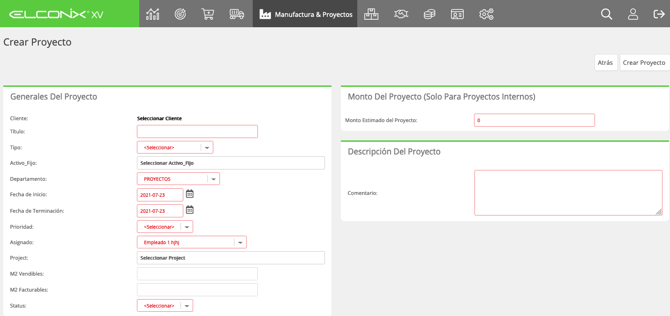Focus the M2 Facturables input
This screenshot has height=316, width=670.
[197, 290]
